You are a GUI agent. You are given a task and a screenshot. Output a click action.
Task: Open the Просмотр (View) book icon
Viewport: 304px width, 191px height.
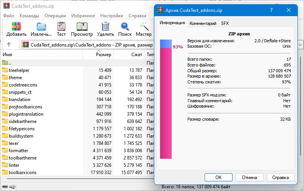point(82,27)
